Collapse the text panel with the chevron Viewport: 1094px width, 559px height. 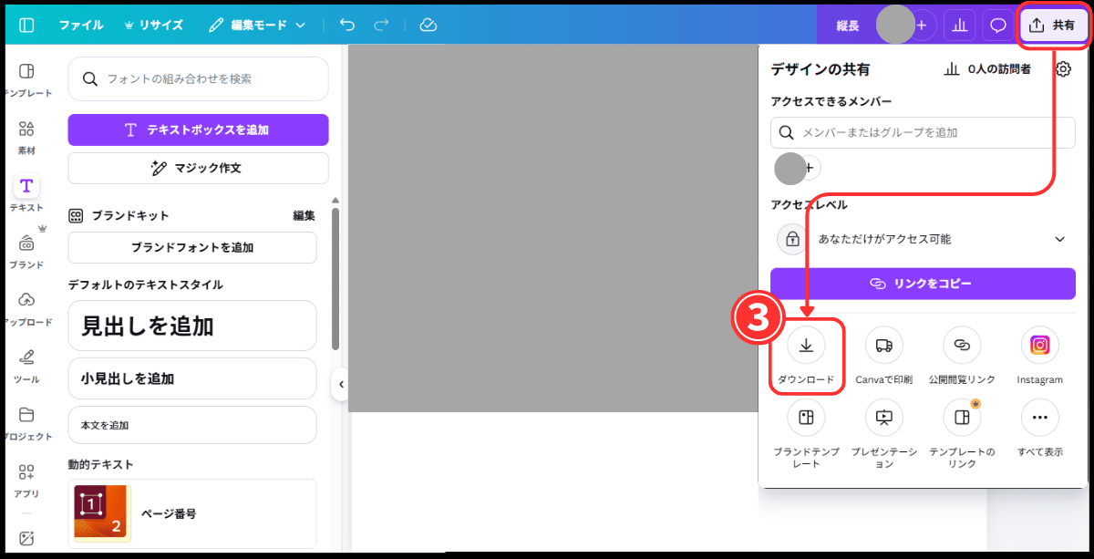tap(341, 385)
